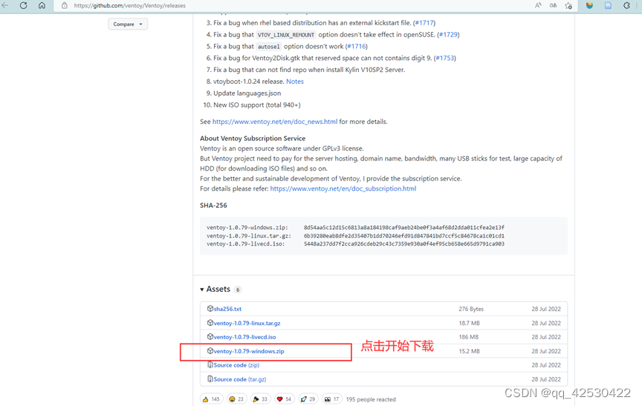642x406 pixels.
Task: Click the package icon beside ventoy-1.0.79-linux.tar.gz
Action: pyautogui.click(x=210, y=323)
